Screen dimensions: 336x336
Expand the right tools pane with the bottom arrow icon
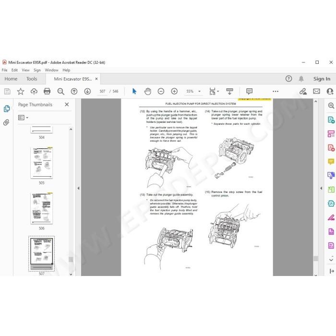[x=332, y=271]
